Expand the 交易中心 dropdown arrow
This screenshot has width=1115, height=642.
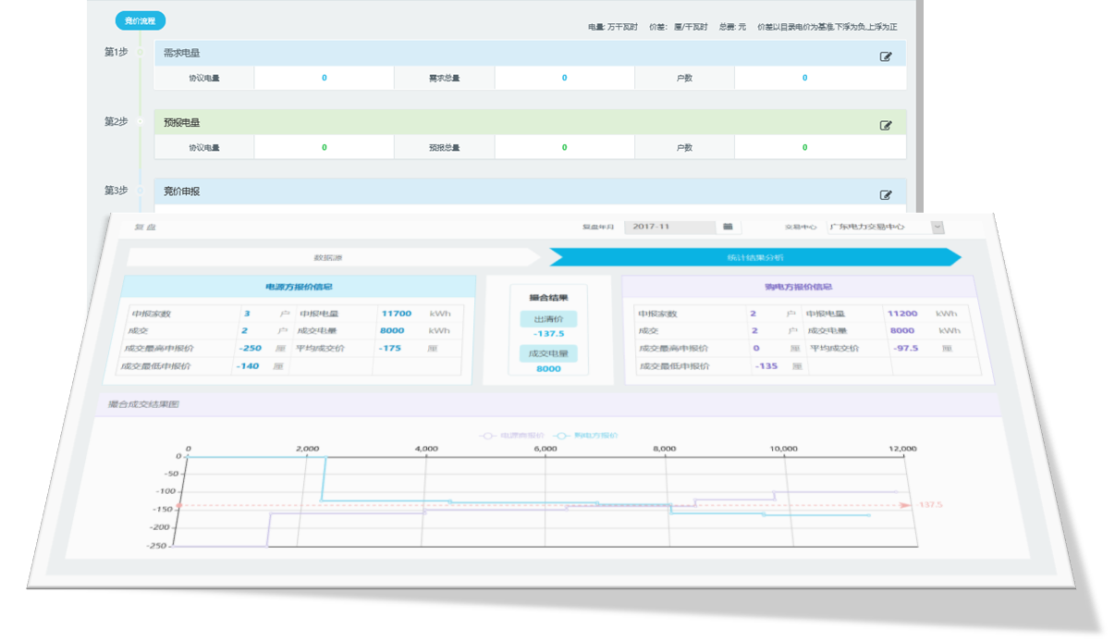coord(937,227)
